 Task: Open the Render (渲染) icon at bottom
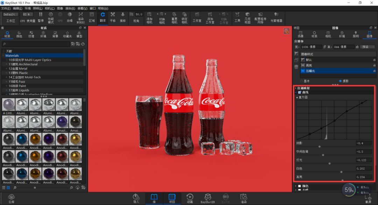(x=244, y=198)
